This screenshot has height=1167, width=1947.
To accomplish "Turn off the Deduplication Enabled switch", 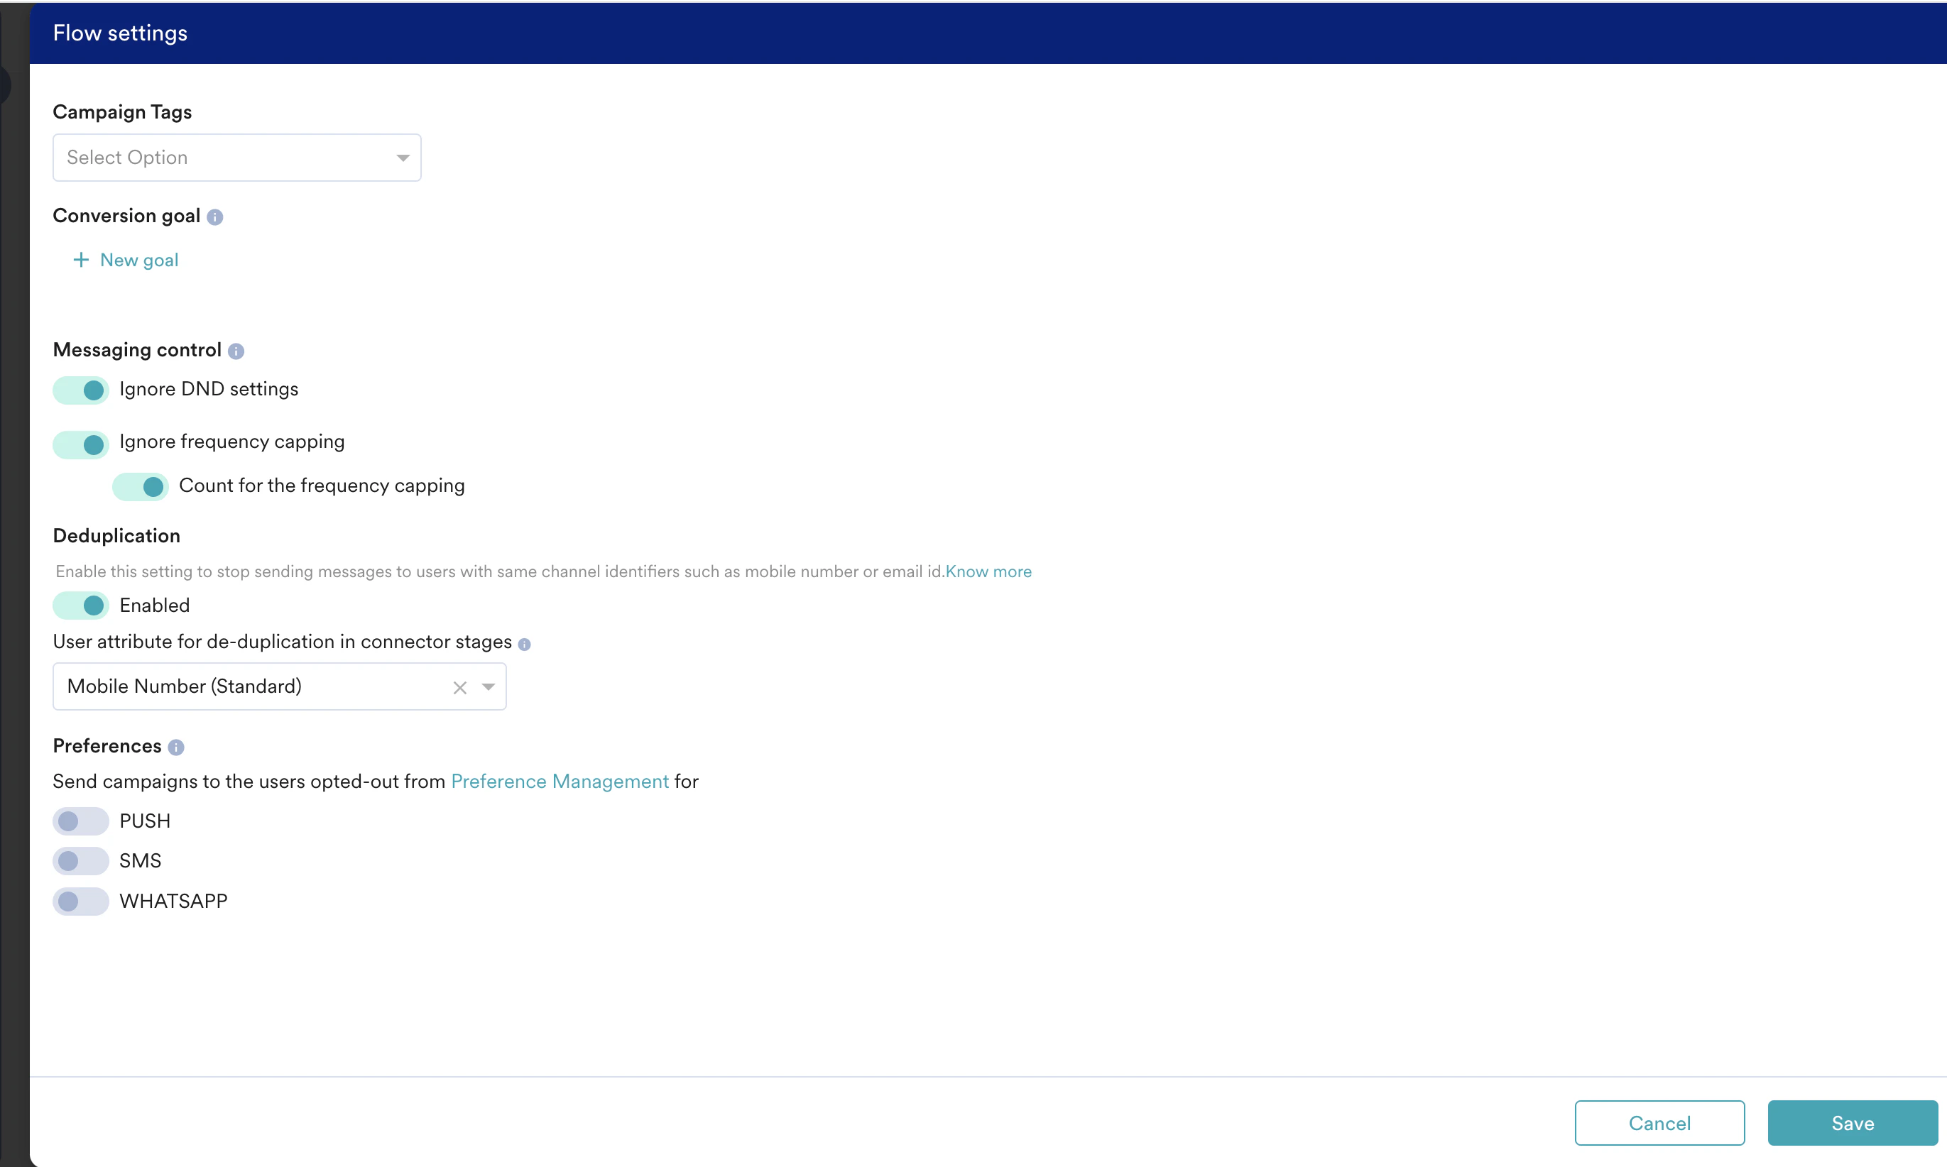I will point(80,606).
